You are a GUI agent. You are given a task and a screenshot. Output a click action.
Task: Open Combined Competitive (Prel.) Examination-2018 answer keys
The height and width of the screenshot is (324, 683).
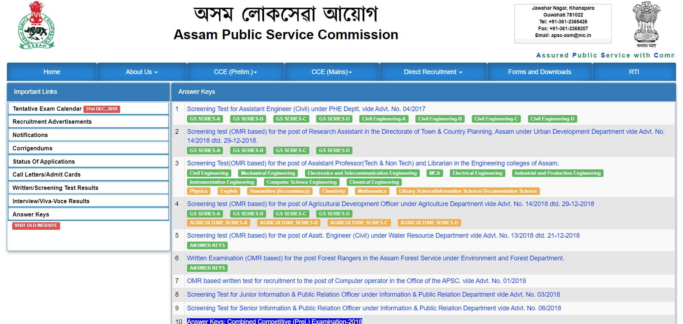[x=274, y=321]
